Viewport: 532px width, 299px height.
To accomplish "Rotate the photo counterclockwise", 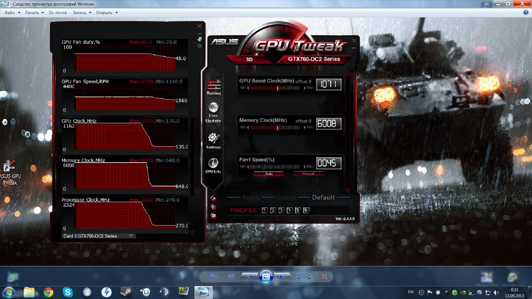I will pos(298,277).
